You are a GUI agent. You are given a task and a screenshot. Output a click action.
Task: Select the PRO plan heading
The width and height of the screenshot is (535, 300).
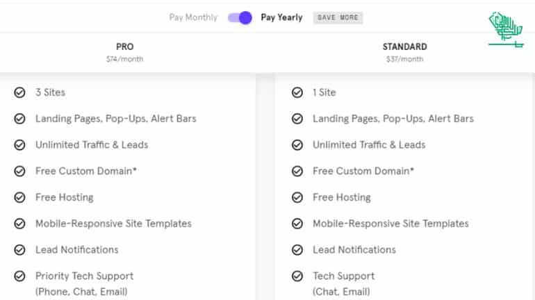(x=125, y=47)
